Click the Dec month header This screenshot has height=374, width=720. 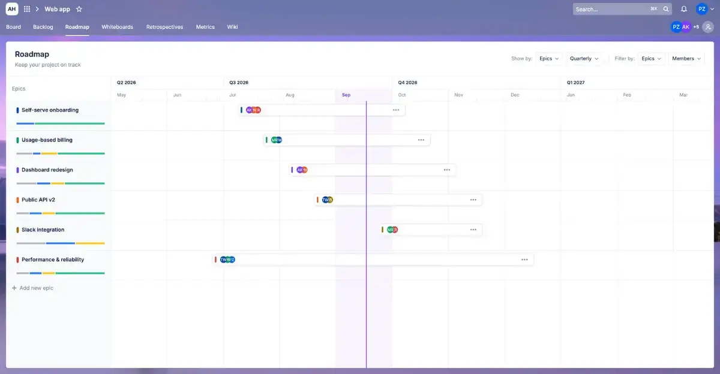[515, 95]
